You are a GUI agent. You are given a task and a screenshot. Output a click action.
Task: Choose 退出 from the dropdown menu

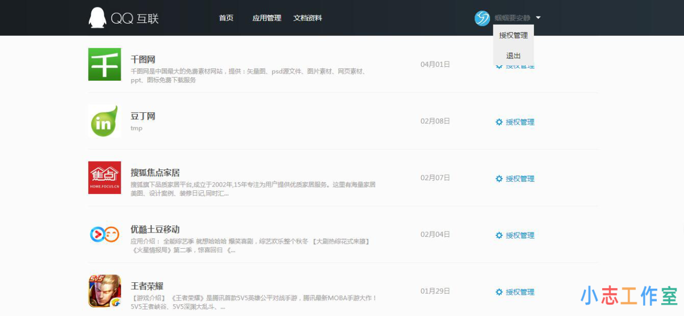(512, 55)
